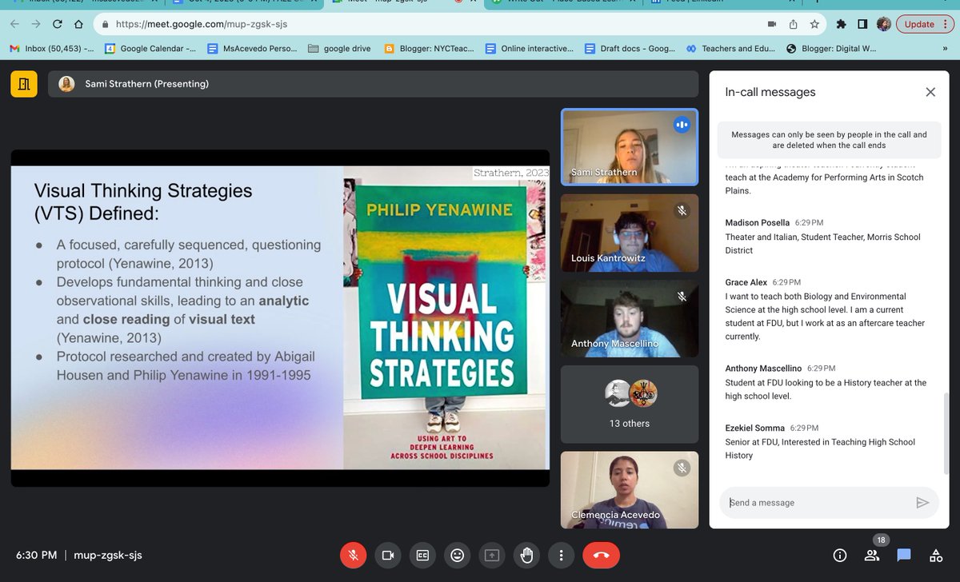Leave the call with red hang-up button

click(602, 555)
